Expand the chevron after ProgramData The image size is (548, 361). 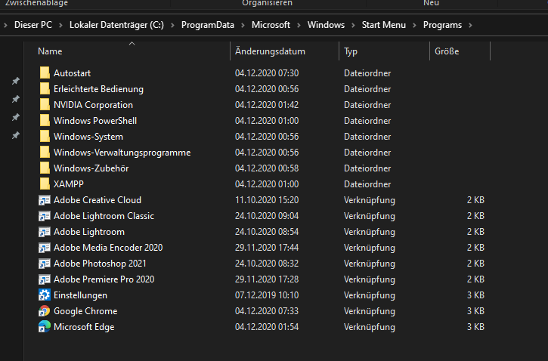click(x=243, y=25)
